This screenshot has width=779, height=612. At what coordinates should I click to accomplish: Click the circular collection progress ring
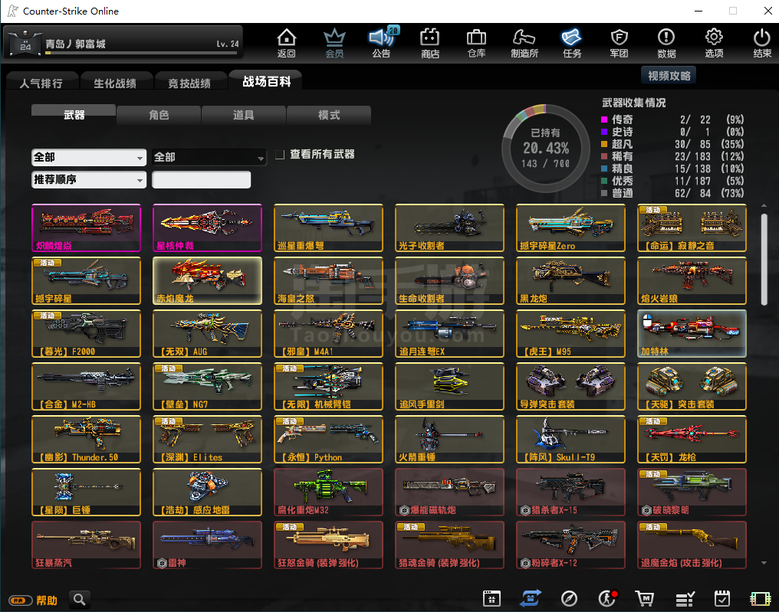(545, 149)
